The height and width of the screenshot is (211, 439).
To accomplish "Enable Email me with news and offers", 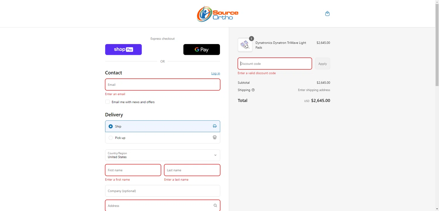I will (107, 102).
